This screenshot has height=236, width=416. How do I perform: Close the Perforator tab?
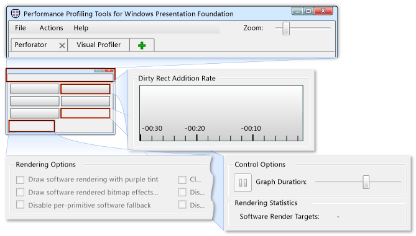pos(62,46)
